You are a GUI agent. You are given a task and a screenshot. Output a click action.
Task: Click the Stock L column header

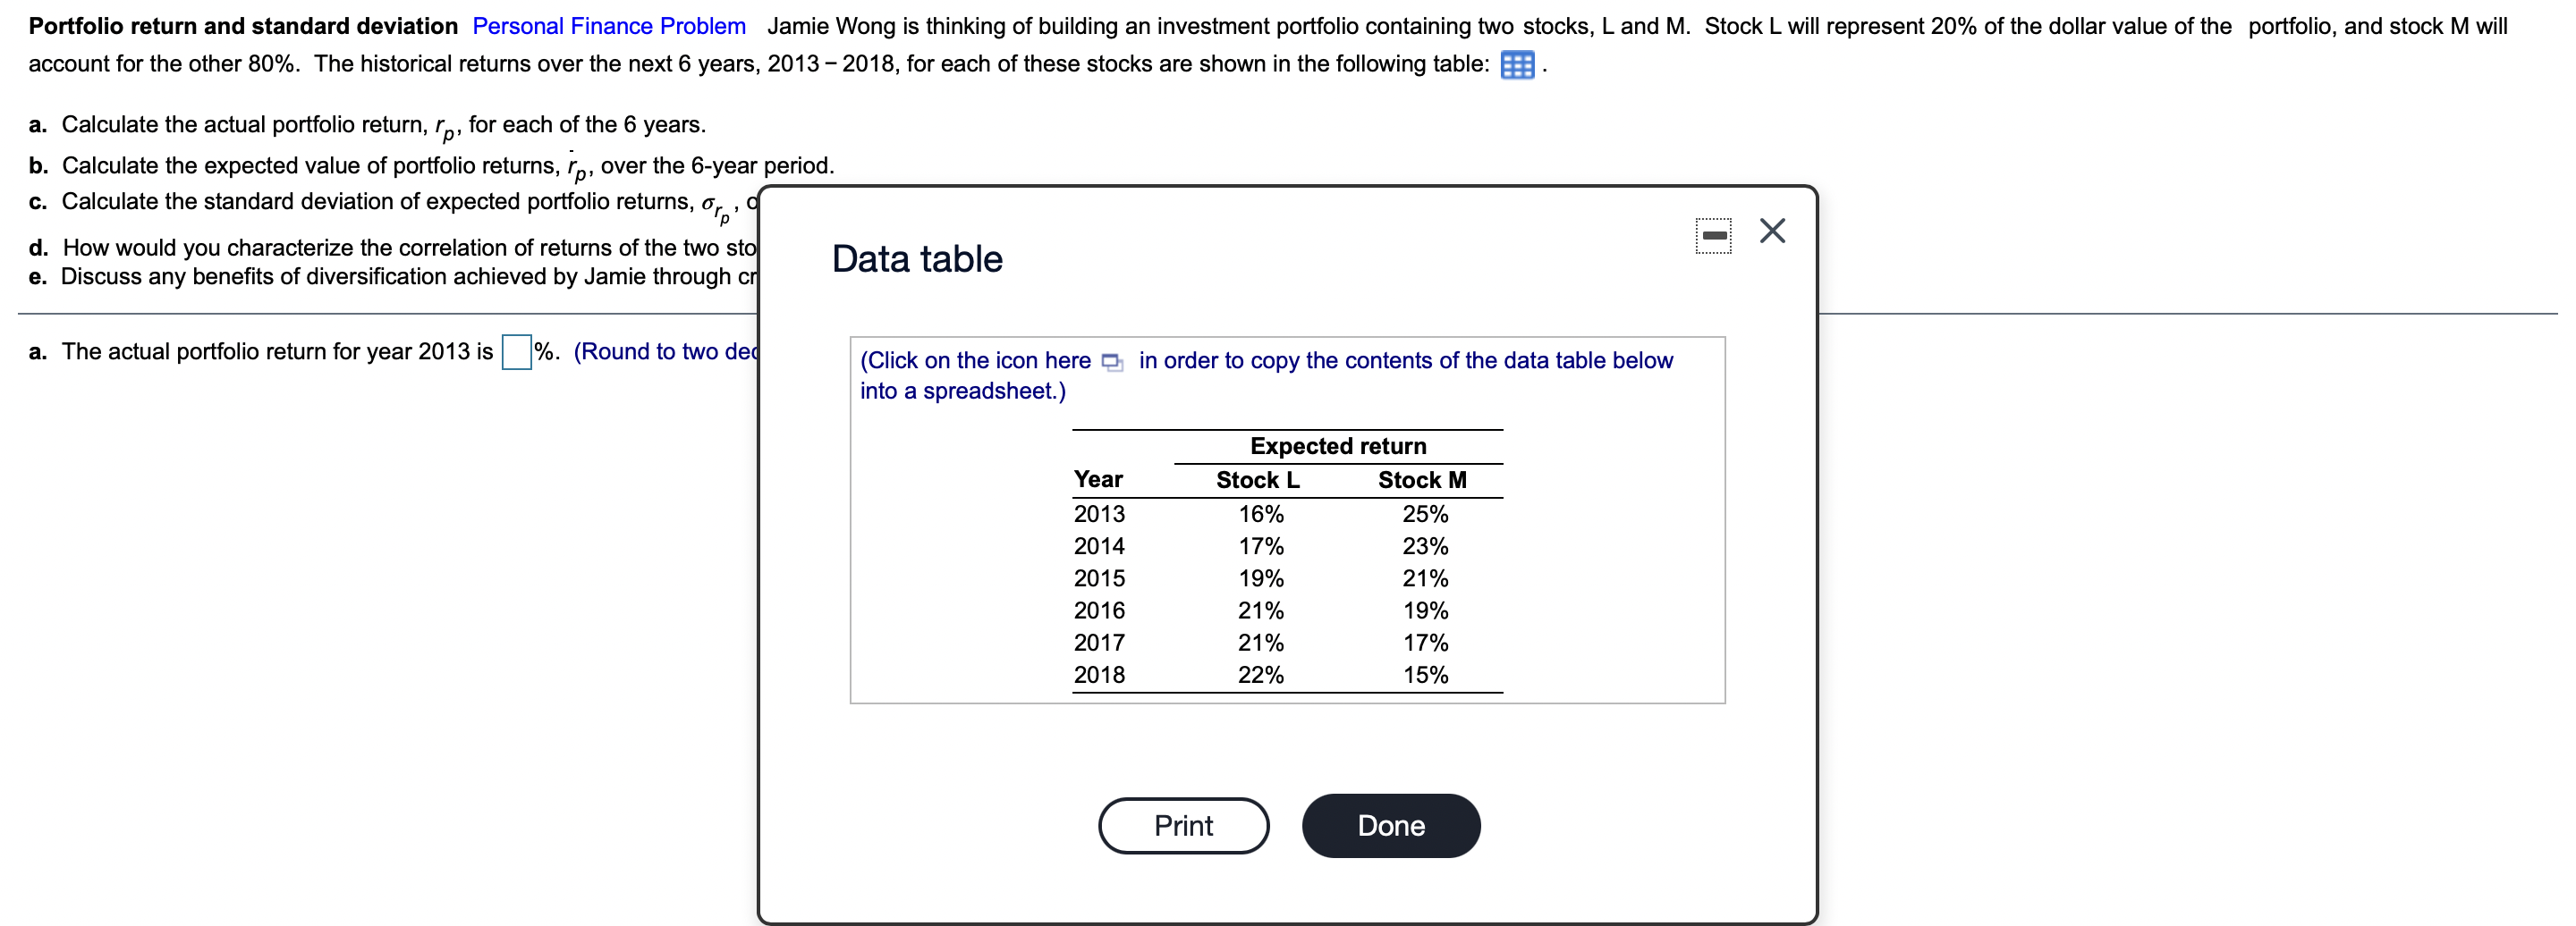click(x=1259, y=479)
